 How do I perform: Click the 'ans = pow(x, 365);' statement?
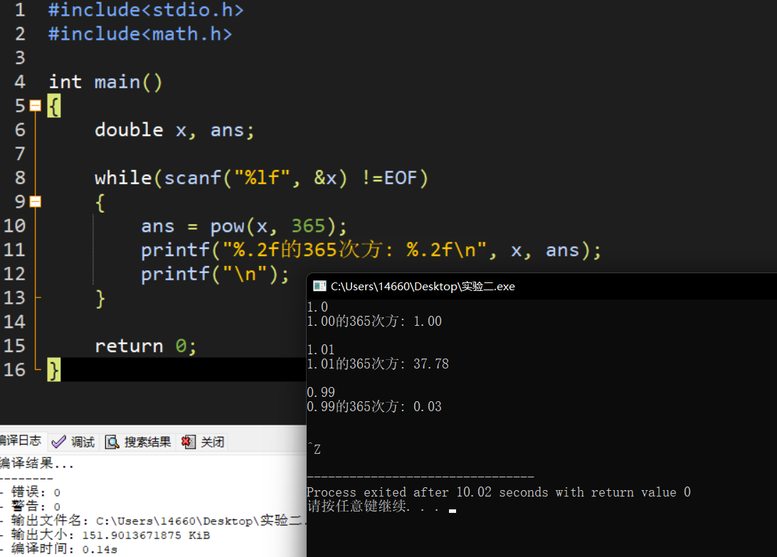point(244,226)
